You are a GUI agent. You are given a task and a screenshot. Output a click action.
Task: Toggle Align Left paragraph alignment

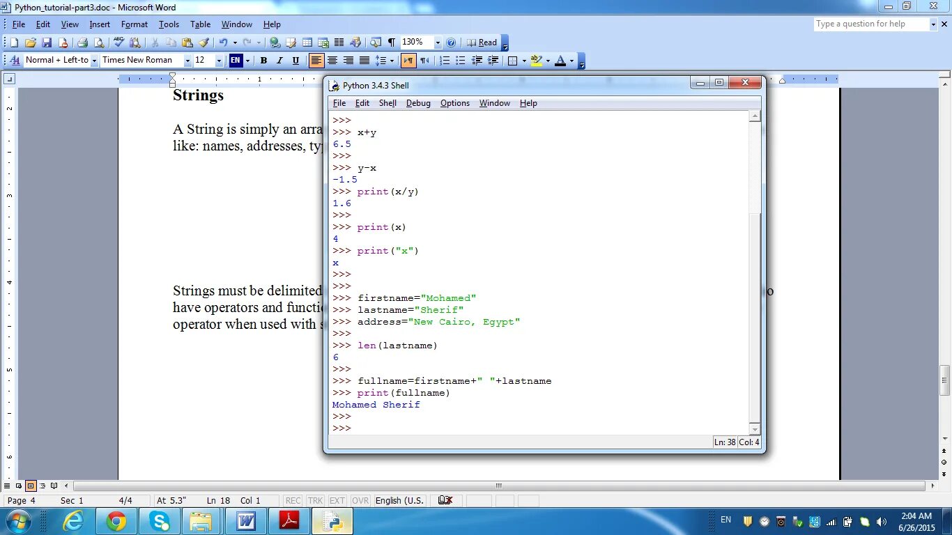coord(316,61)
